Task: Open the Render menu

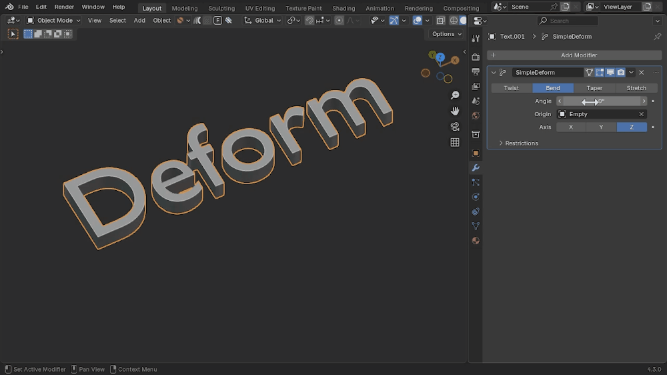Action: [64, 7]
